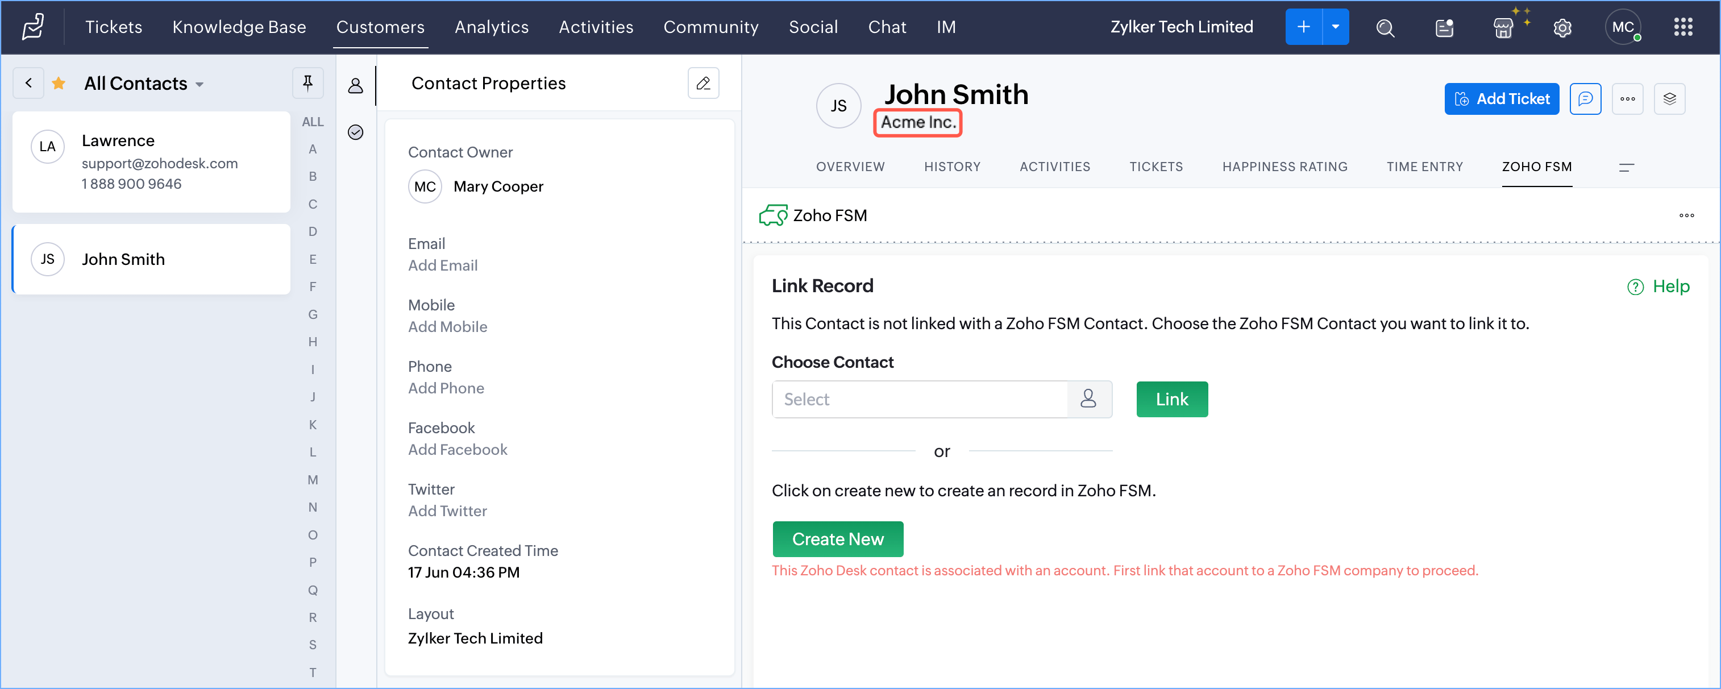Screen dimensions: 1721x689
Task: Open the Analytics menu in top navigation
Action: pyautogui.click(x=491, y=27)
